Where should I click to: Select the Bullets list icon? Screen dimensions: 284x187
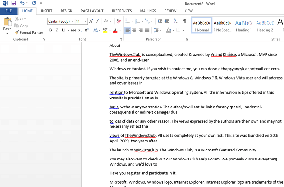tap(128, 21)
